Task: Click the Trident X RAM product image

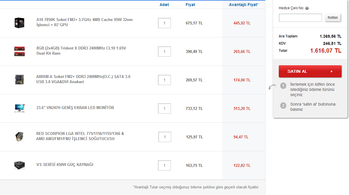Action: pyautogui.click(x=20, y=51)
